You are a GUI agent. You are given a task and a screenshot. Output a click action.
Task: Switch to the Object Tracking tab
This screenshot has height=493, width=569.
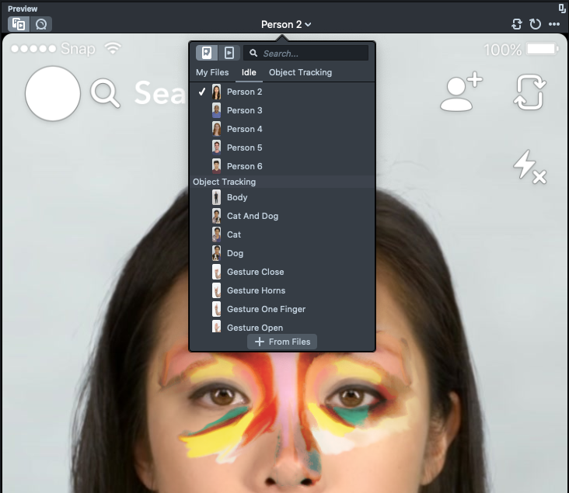click(x=300, y=72)
